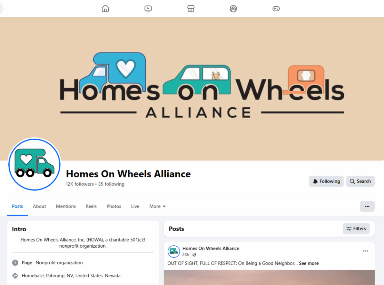
Task: Click the small page avatar in the post
Action: coord(174,251)
